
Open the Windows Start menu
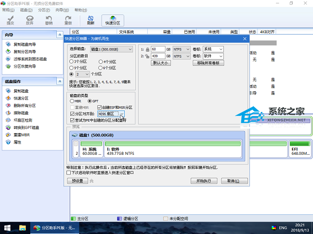click(x=7, y=227)
